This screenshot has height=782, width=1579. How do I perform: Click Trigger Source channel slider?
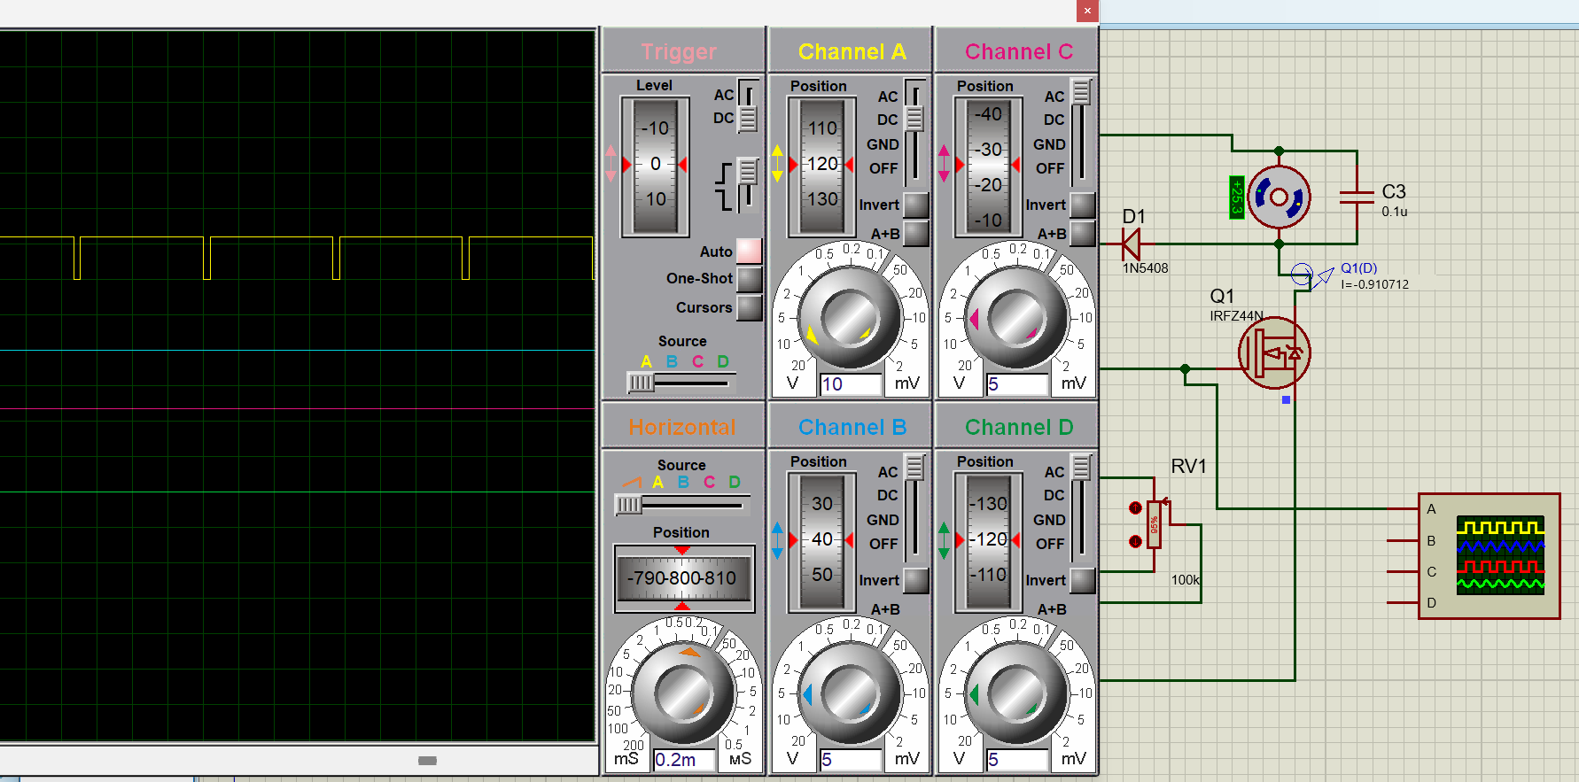(682, 382)
